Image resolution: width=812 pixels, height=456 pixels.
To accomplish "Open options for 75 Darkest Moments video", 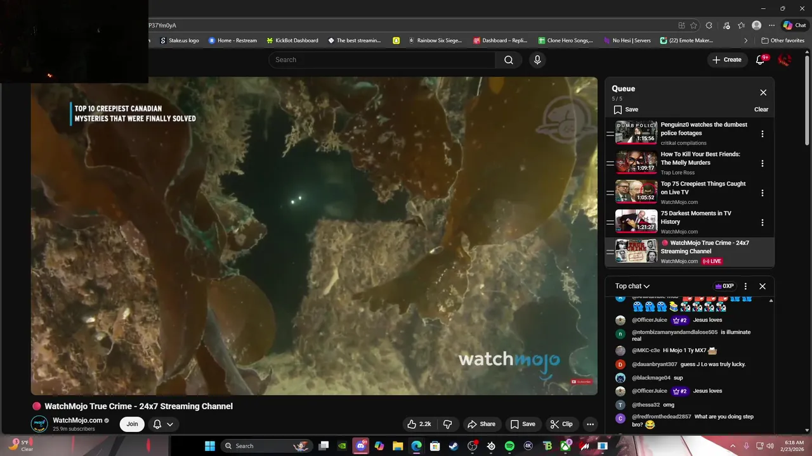I will coord(763,222).
